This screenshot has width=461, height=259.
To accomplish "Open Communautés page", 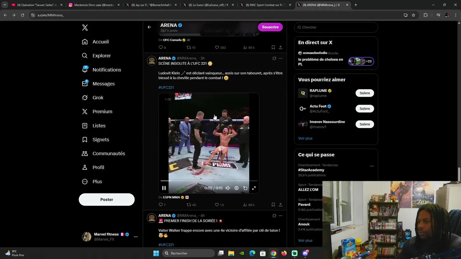I will pos(103,154).
